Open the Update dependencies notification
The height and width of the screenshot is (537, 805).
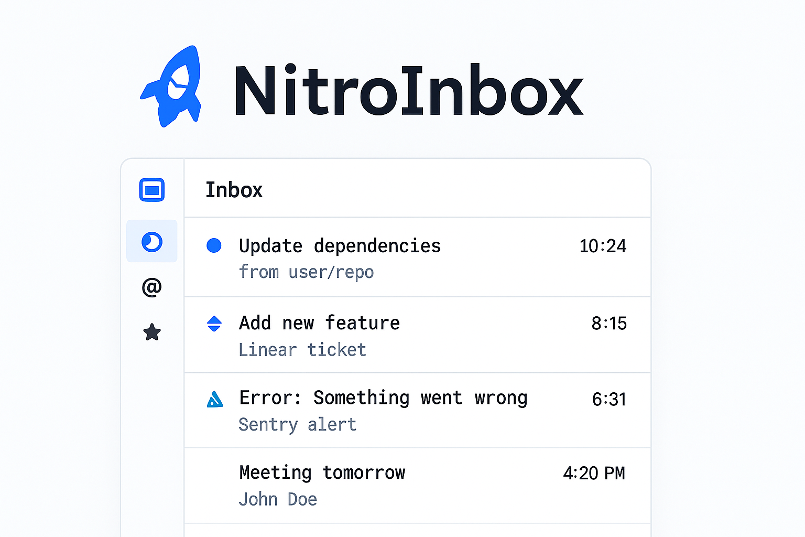coord(340,245)
